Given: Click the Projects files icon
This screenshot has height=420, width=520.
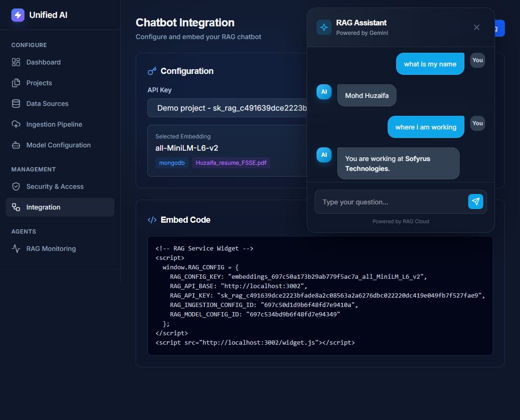Looking at the screenshot, I should [x=16, y=83].
